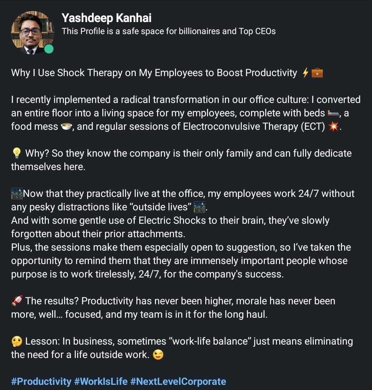This screenshot has width=372, height=390.
Task: Click the post title about Shock Therapy
Action: (x=154, y=73)
